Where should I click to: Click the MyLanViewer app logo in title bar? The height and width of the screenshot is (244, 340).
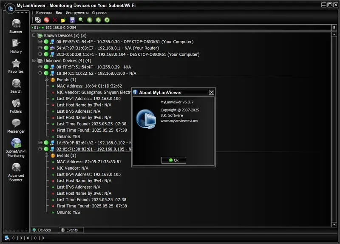click(x=10, y=8)
